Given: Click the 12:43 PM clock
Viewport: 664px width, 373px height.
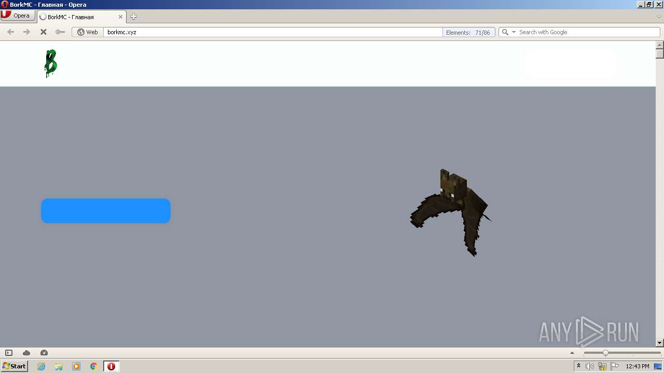Looking at the screenshot, I should click(638, 366).
